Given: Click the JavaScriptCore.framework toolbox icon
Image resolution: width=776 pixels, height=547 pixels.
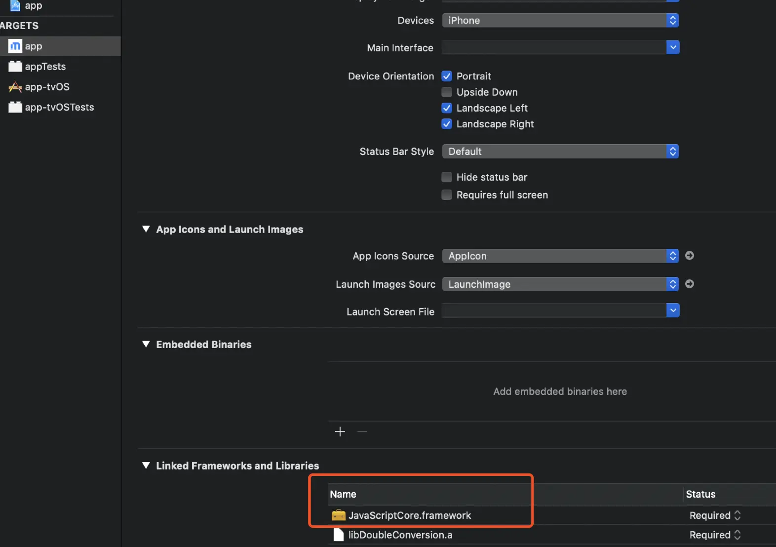Looking at the screenshot, I should tap(339, 515).
